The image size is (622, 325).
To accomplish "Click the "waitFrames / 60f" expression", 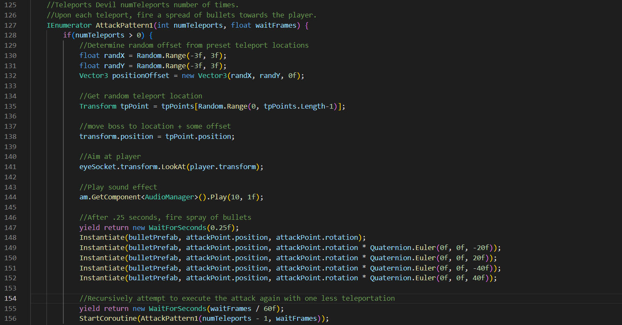I will click(244, 308).
